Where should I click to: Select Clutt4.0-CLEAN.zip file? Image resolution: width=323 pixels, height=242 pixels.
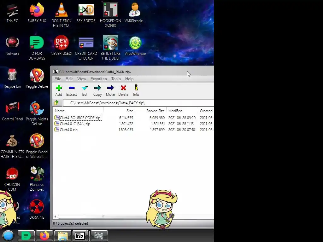pyautogui.click(x=72, y=124)
